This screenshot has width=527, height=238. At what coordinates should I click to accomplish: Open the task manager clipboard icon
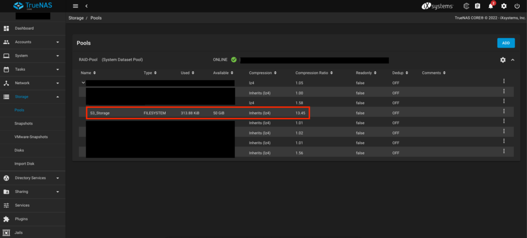478,6
